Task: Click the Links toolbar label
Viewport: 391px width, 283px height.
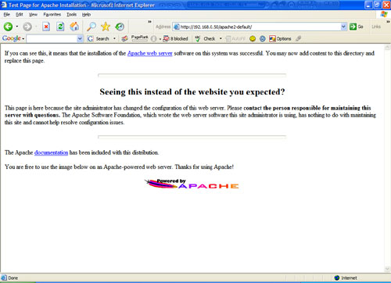Action: click(376, 27)
